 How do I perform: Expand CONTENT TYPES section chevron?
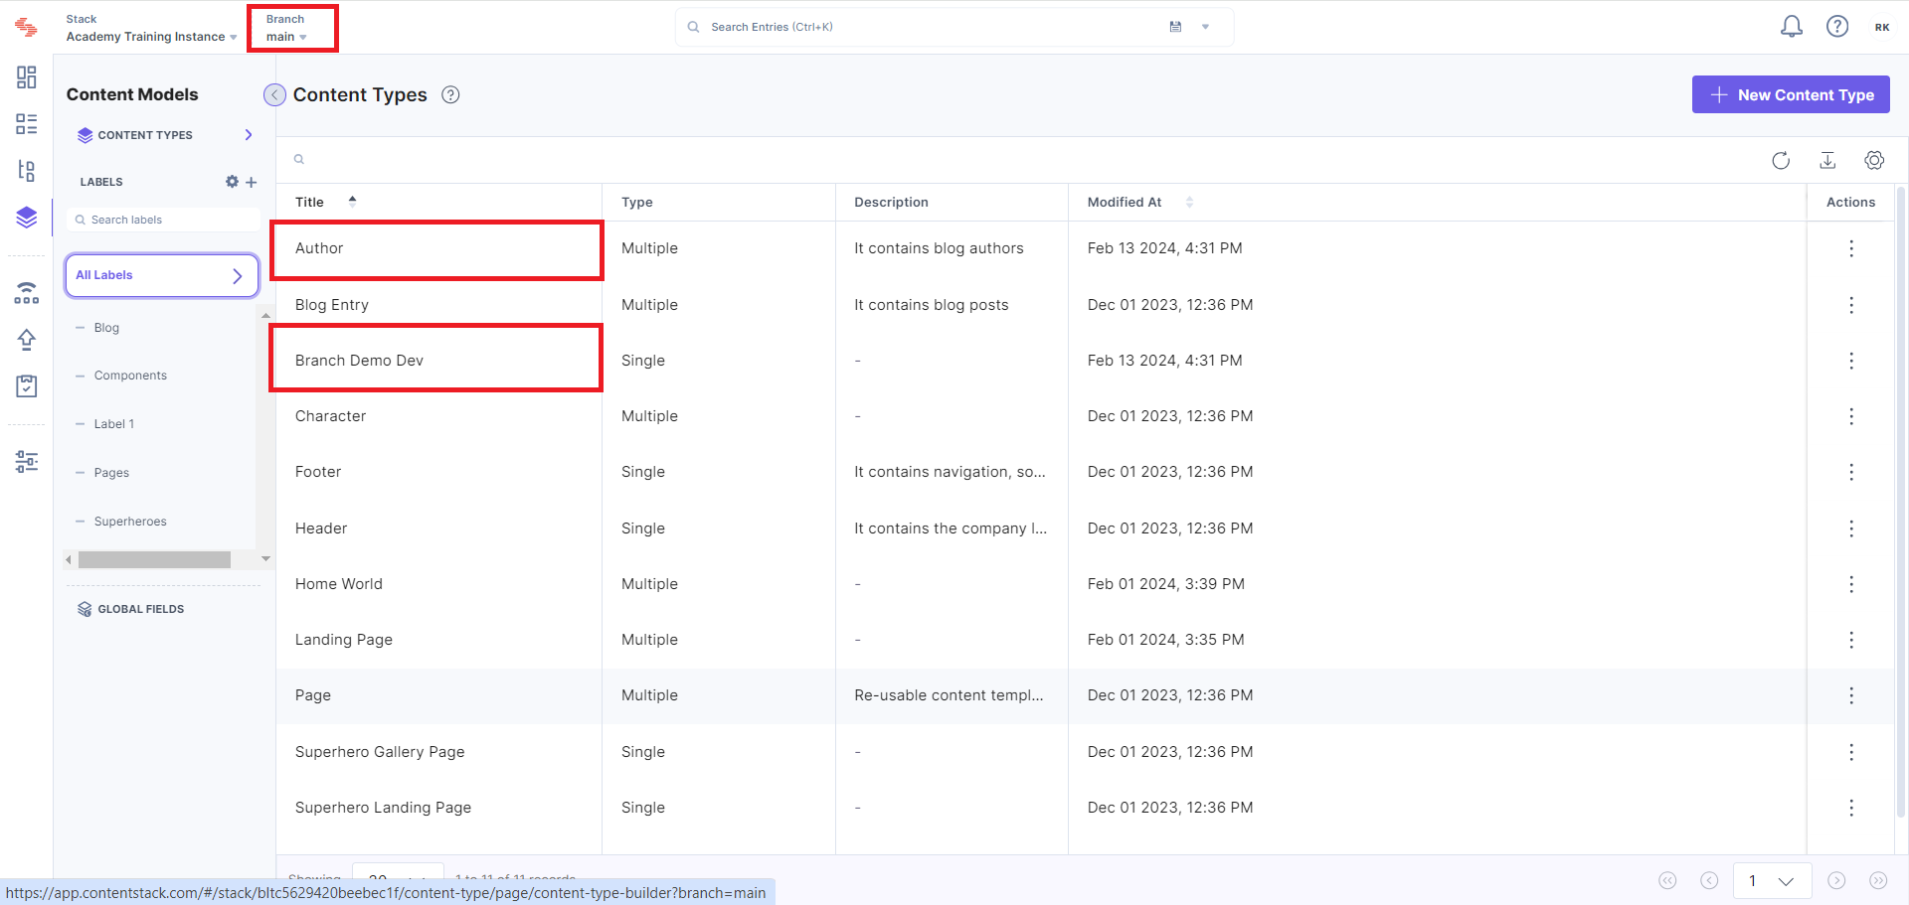[249, 135]
